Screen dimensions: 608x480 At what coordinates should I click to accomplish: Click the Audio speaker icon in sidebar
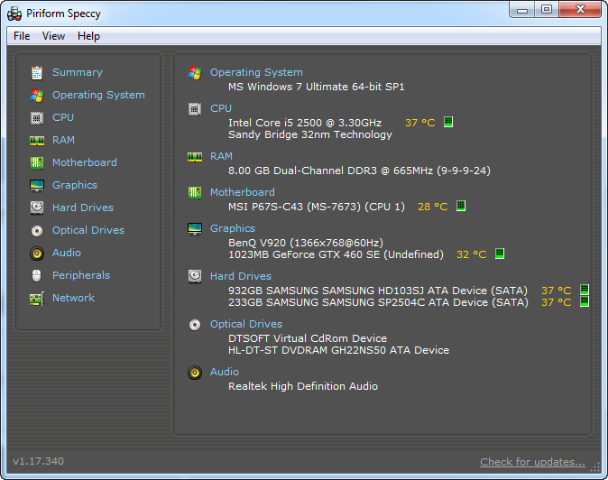coord(37,254)
